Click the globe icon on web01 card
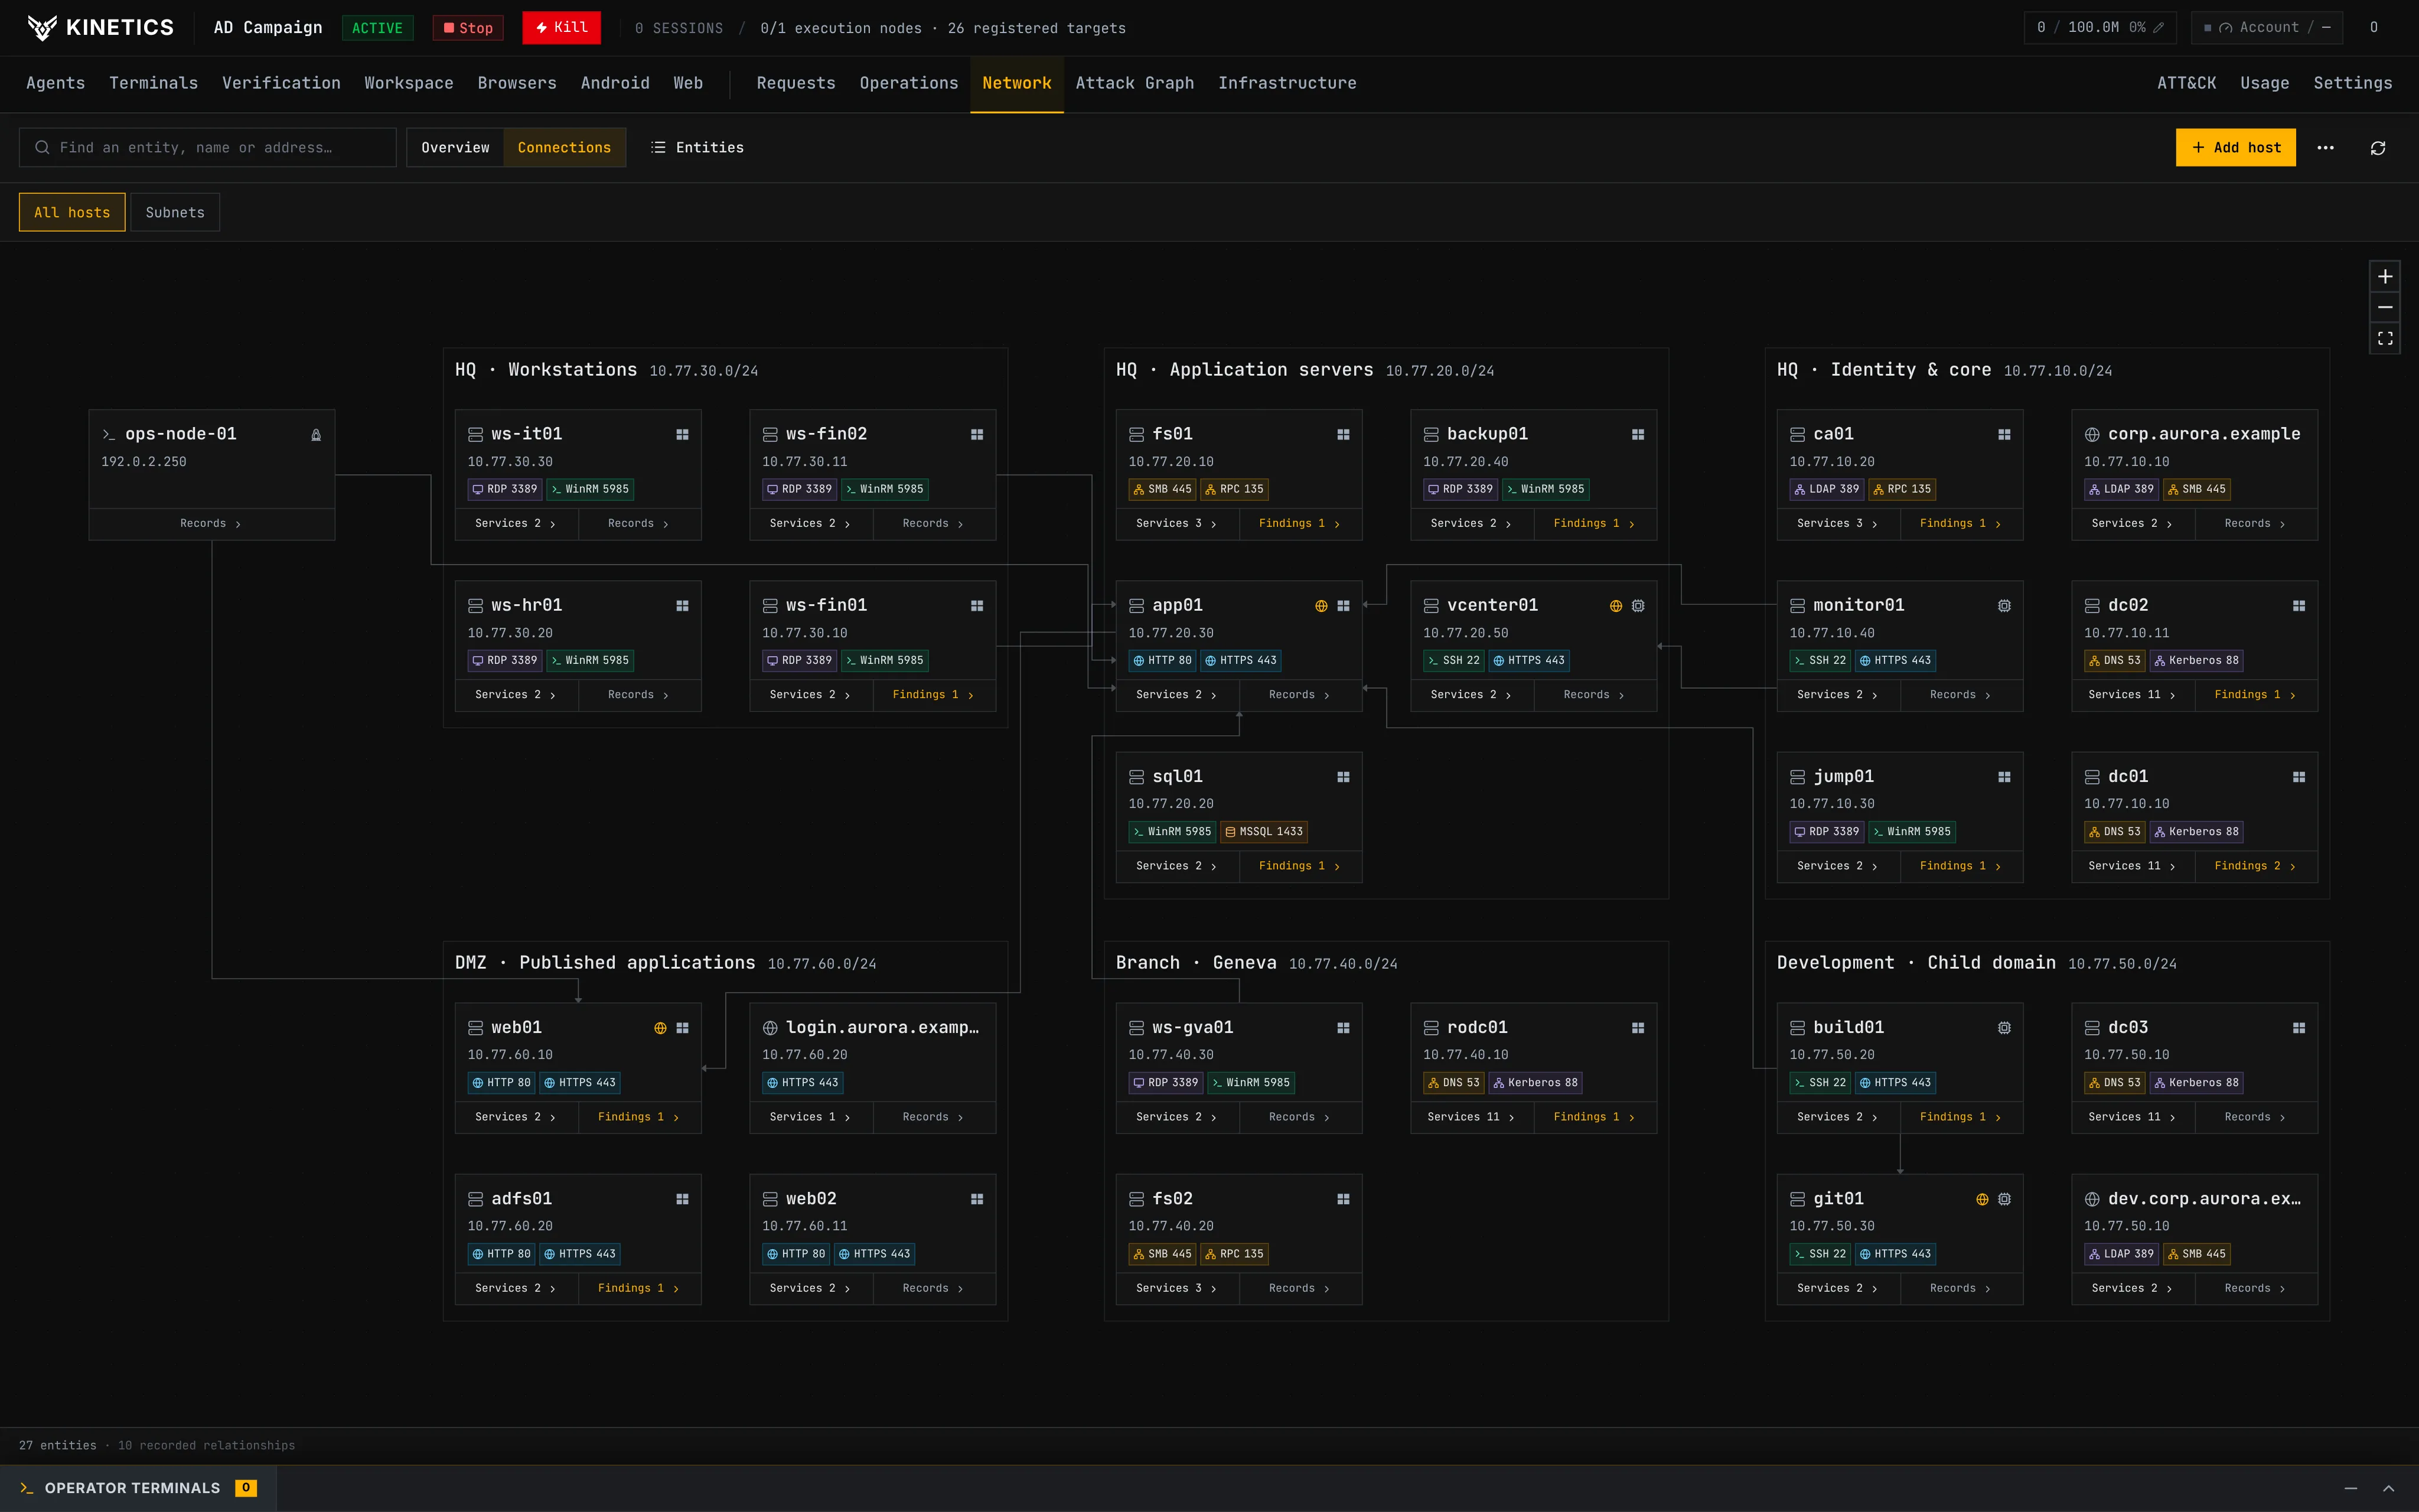2419x1512 pixels. (x=661, y=1028)
